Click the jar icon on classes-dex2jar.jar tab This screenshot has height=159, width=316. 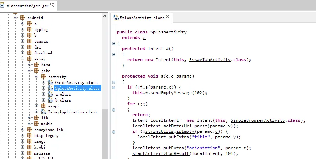(x=3, y=5)
